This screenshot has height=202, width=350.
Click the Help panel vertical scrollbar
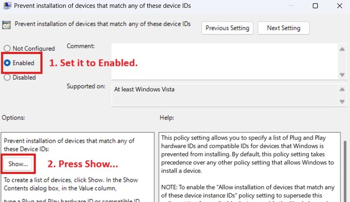coord(344,170)
